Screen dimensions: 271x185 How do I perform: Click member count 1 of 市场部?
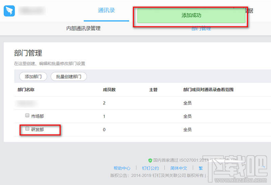(x=104, y=116)
